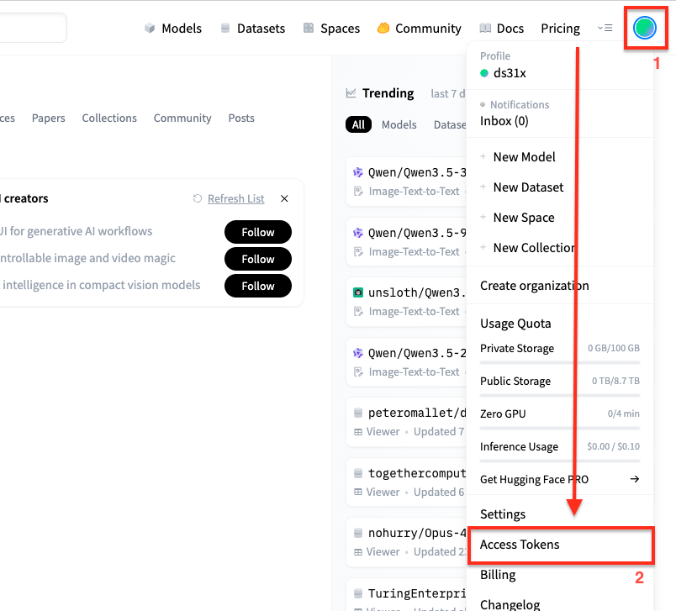Open the Pricing page

click(x=560, y=29)
